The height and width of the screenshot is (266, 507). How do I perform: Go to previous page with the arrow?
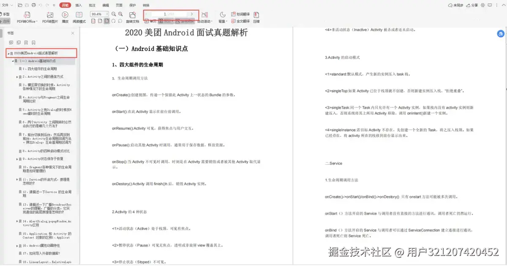147,14
